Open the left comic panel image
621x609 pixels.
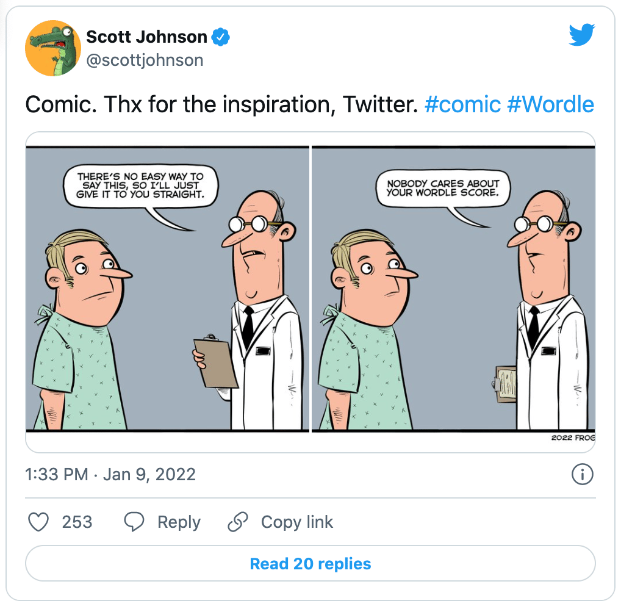pyautogui.click(x=168, y=289)
